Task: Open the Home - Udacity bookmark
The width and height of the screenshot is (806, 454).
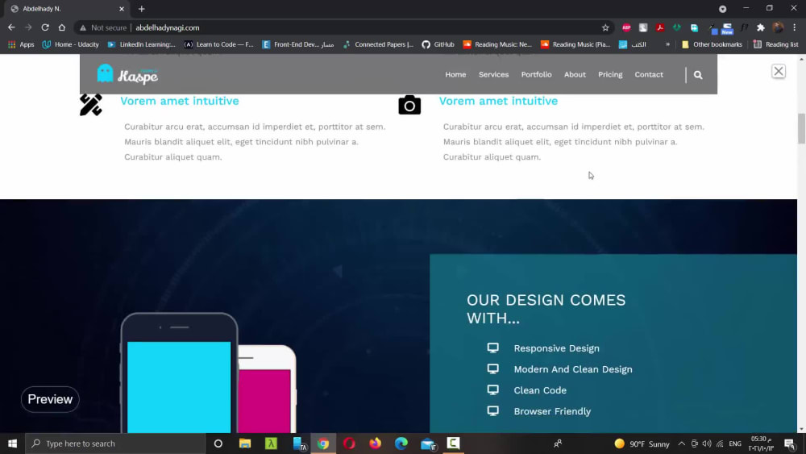Action: click(x=70, y=44)
